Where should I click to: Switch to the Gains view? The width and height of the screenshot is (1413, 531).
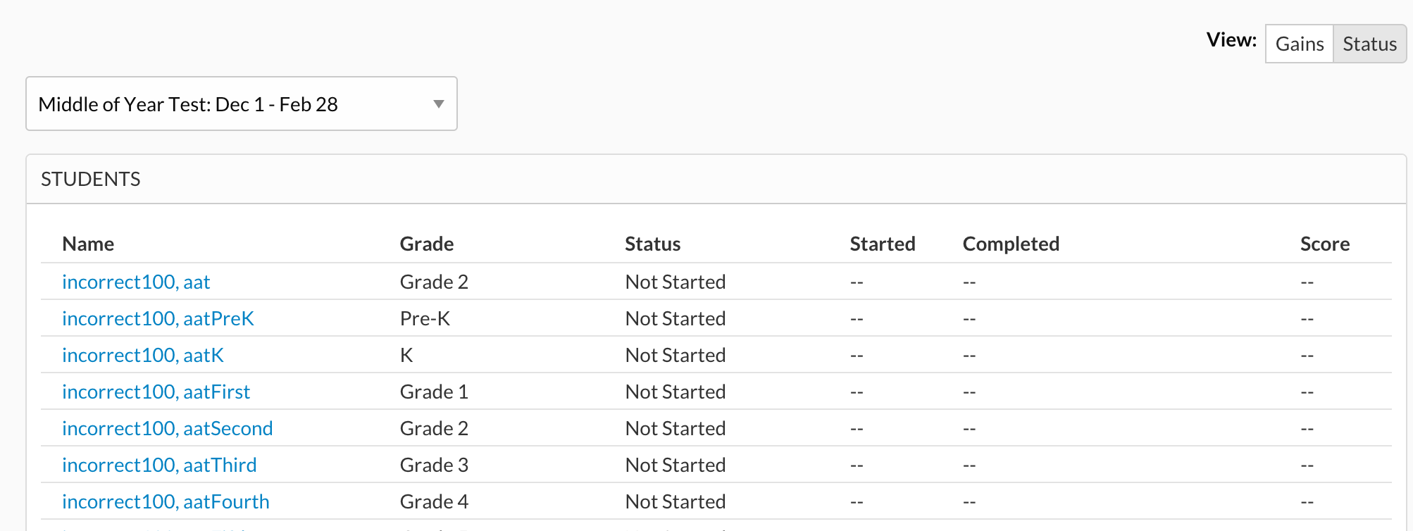point(1300,44)
